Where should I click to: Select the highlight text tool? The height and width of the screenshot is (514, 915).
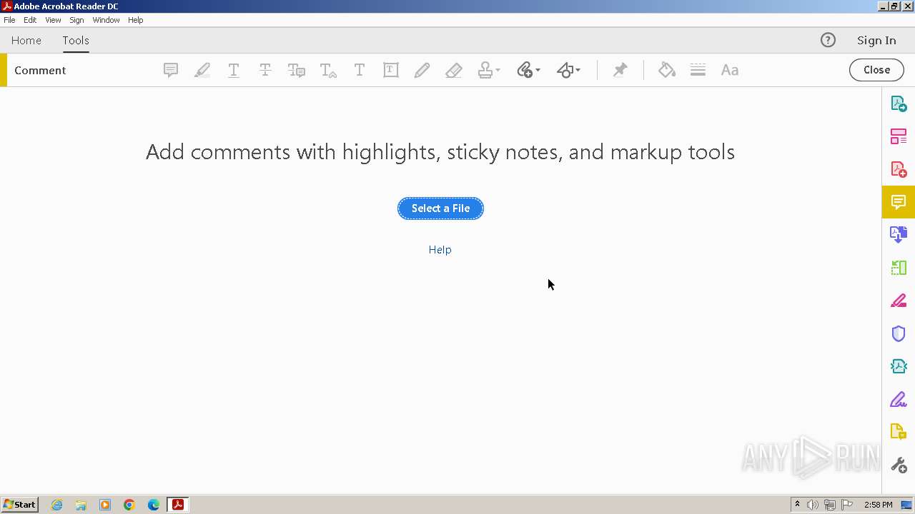pos(202,70)
